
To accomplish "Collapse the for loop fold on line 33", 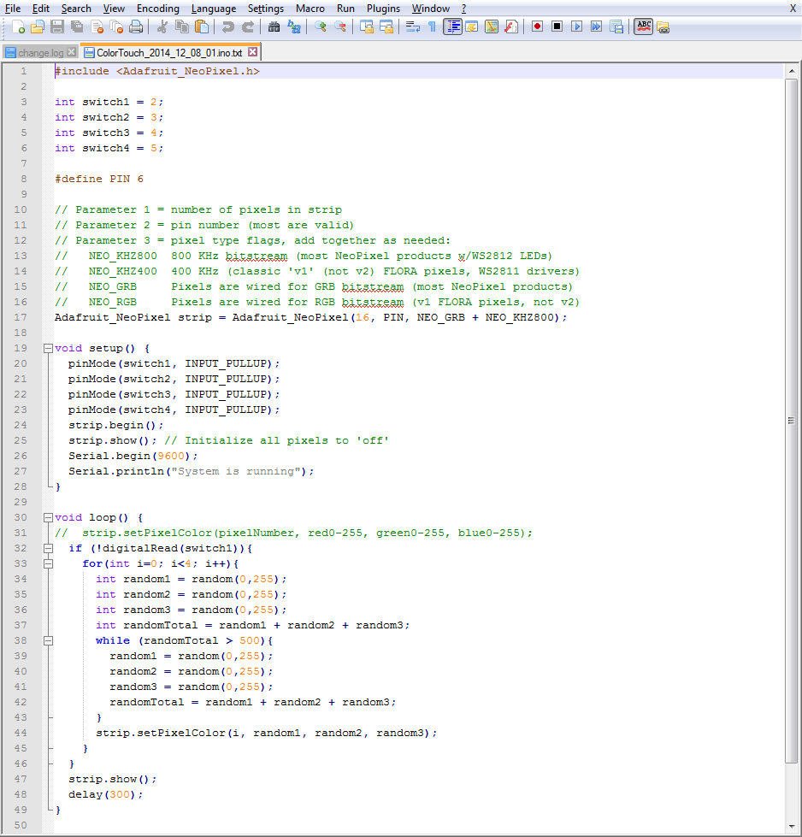I will 48,563.
